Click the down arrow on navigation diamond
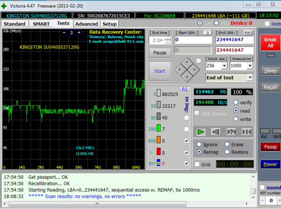 tap(187, 77)
